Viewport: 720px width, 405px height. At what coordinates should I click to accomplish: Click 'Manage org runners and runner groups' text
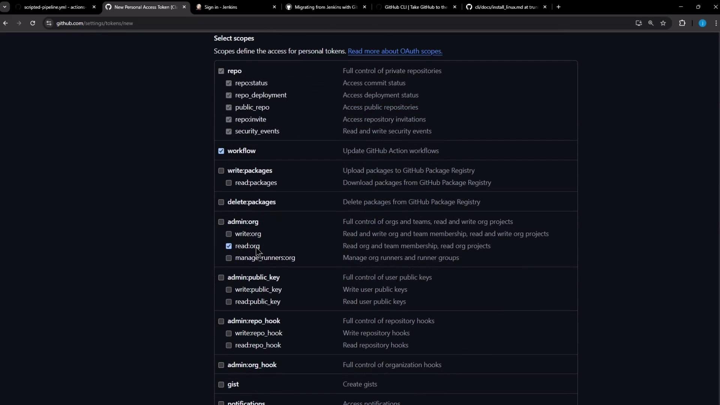pyautogui.click(x=401, y=258)
